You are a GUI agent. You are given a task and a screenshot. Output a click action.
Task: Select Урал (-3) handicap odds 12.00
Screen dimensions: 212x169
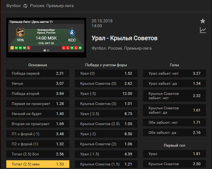click(x=106, y=93)
